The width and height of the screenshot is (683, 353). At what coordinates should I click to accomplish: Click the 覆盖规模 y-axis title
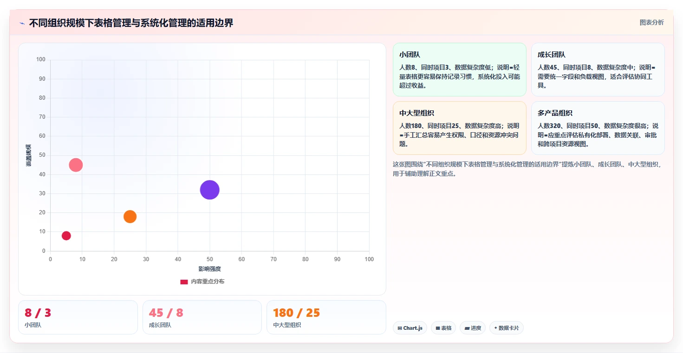click(29, 155)
